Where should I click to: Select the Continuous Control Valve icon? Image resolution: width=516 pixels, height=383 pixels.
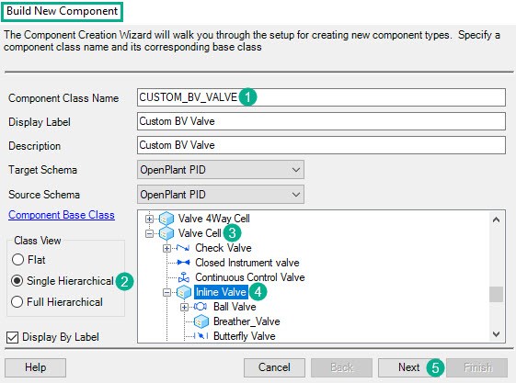(184, 277)
